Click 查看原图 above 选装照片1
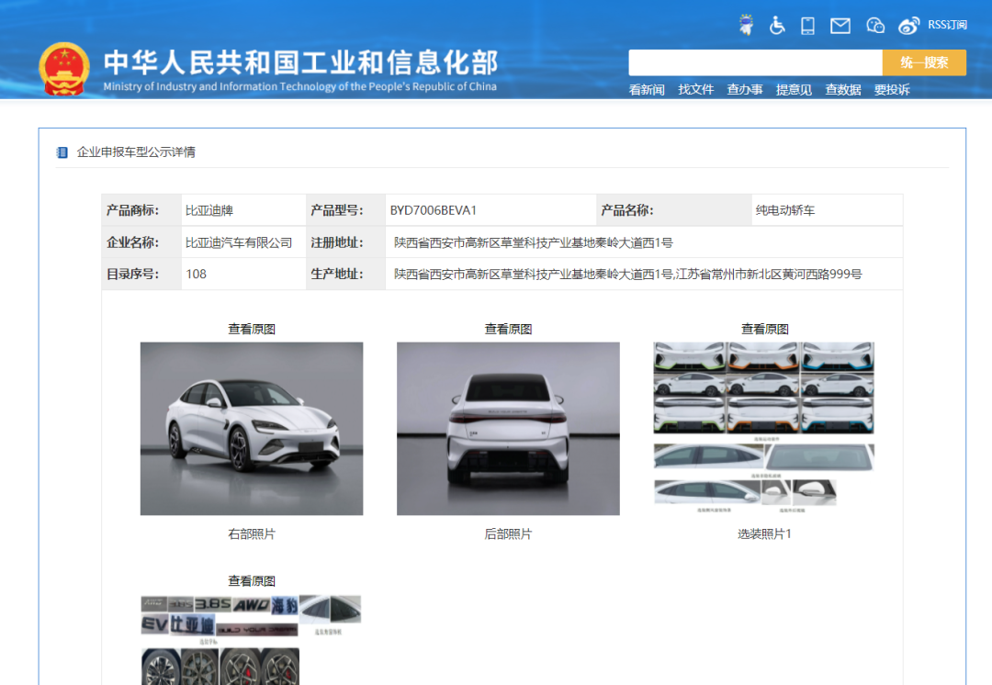The image size is (992, 685). pyautogui.click(x=764, y=329)
